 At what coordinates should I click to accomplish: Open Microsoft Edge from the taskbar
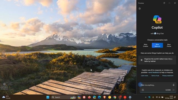pos(100,97)
